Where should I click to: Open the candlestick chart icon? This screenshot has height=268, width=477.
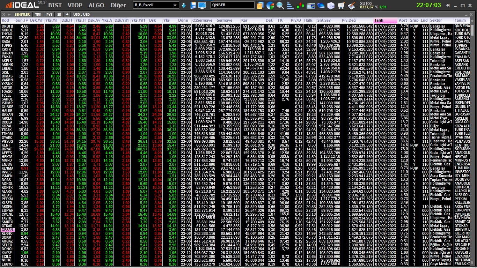tap(300, 5)
